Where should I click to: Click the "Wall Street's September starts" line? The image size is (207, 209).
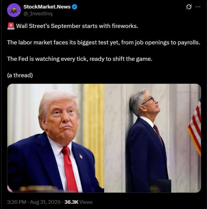(77, 26)
